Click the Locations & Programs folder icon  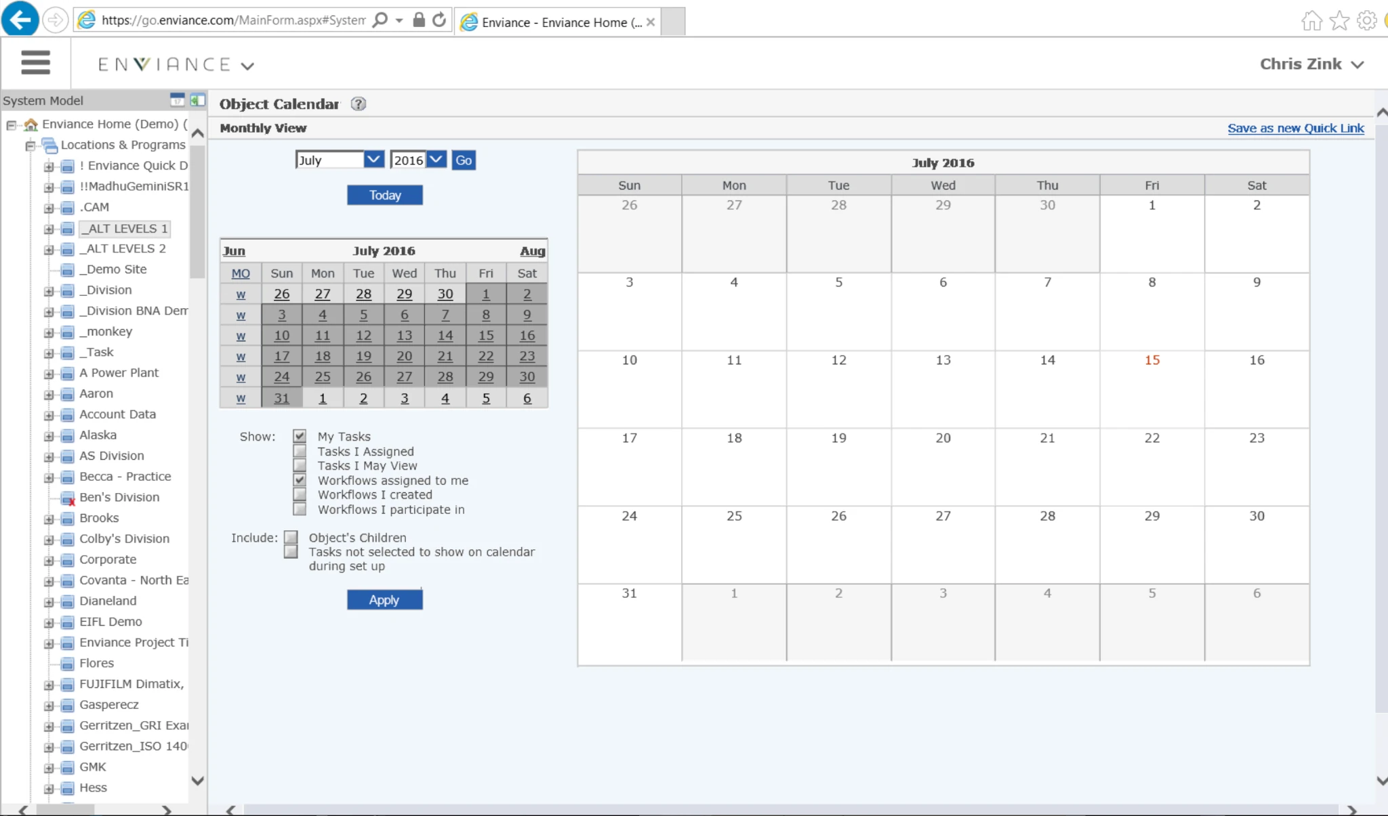(49, 145)
